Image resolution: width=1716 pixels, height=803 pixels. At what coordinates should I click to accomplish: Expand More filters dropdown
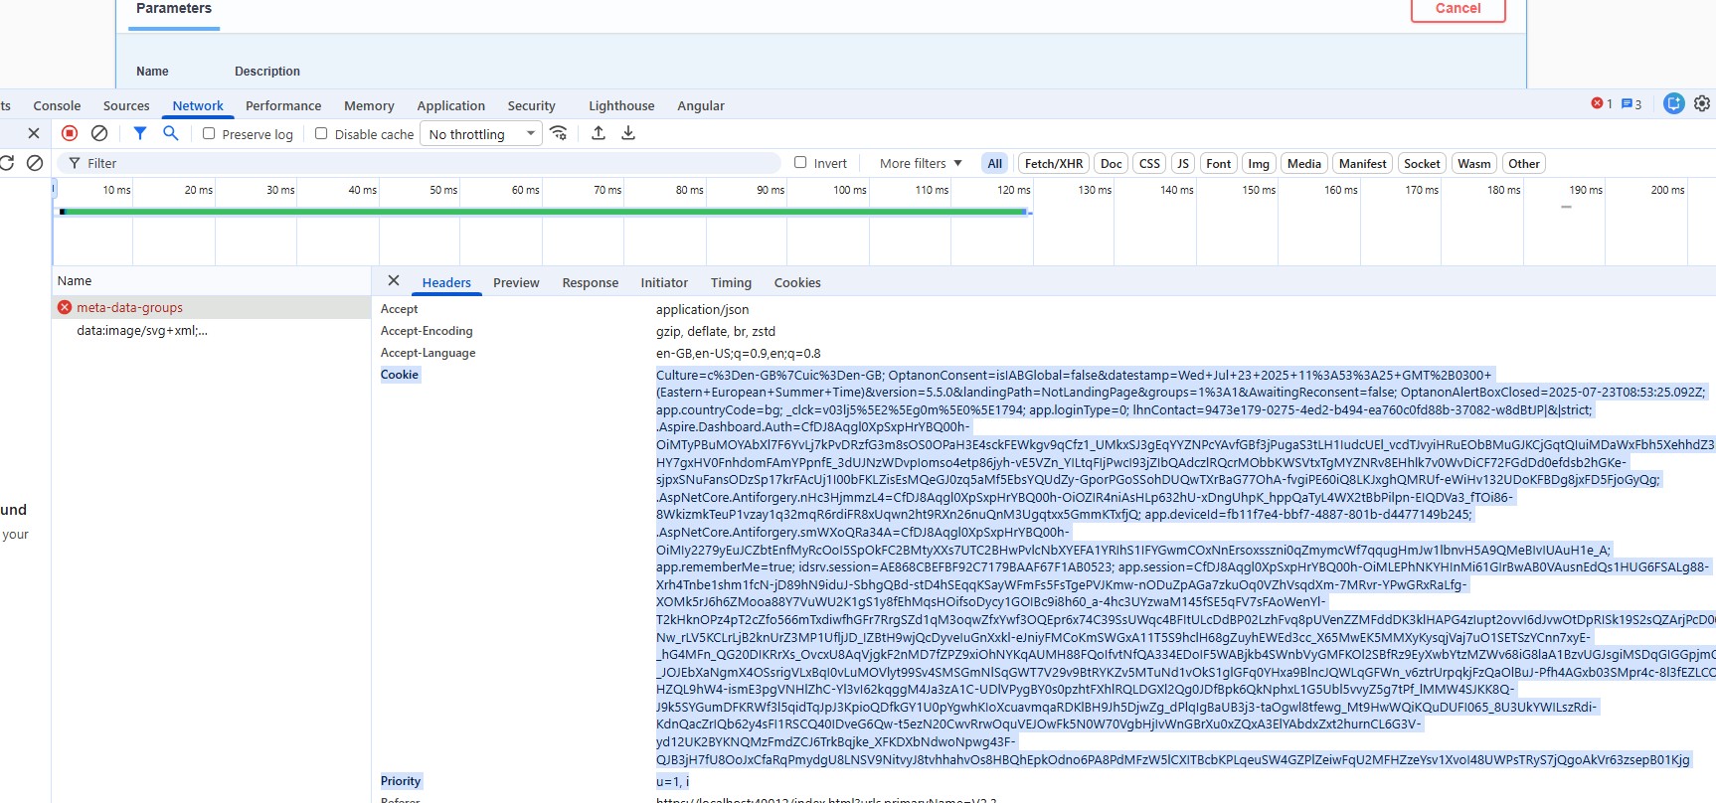click(921, 163)
